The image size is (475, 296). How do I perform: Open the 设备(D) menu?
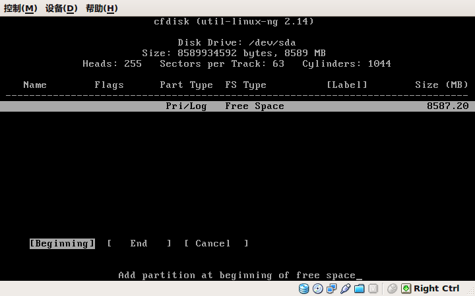[61, 8]
